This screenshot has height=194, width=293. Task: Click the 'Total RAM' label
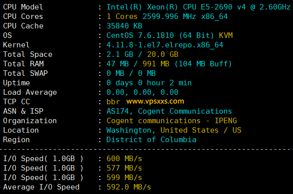pyautogui.click(x=23, y=64)
